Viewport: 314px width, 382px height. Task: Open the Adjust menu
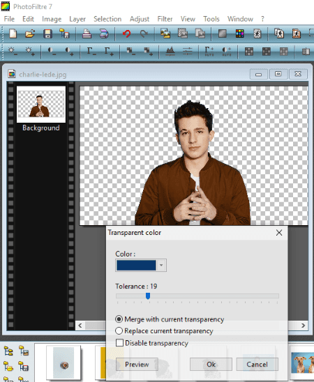pyautogui.click(x=139, y=19)
